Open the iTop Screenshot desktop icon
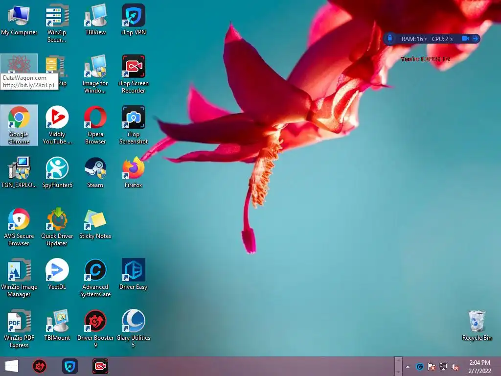 pyautogui.click(x=134, y=125)
